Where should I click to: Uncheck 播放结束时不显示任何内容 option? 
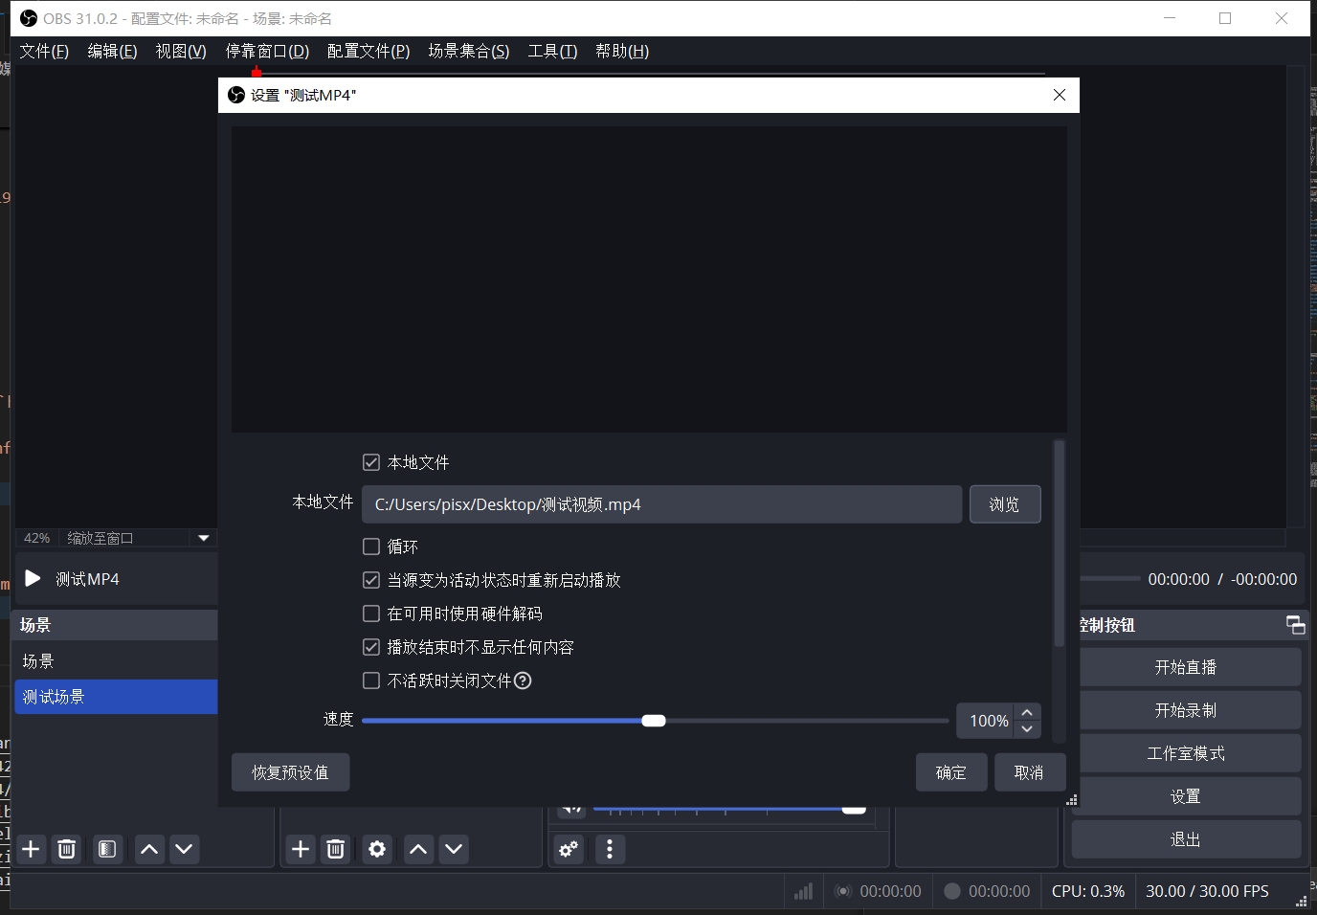point(371,647)
